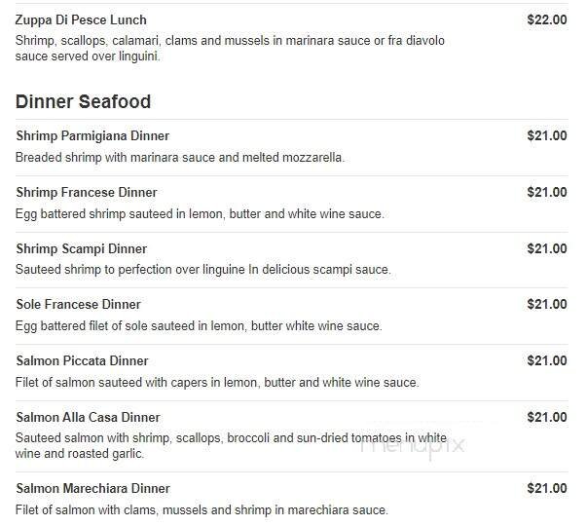Click the Sauteed shrimp to perfection description
The height and width of the screenshot is (526, 587).
tap(202, 270)
